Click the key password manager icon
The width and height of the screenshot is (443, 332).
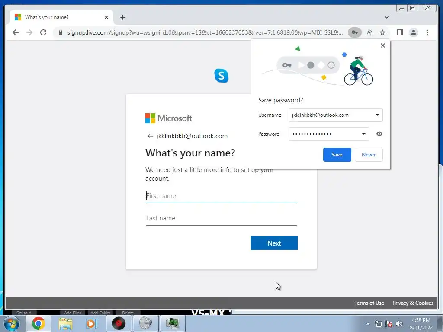[355, 32]
